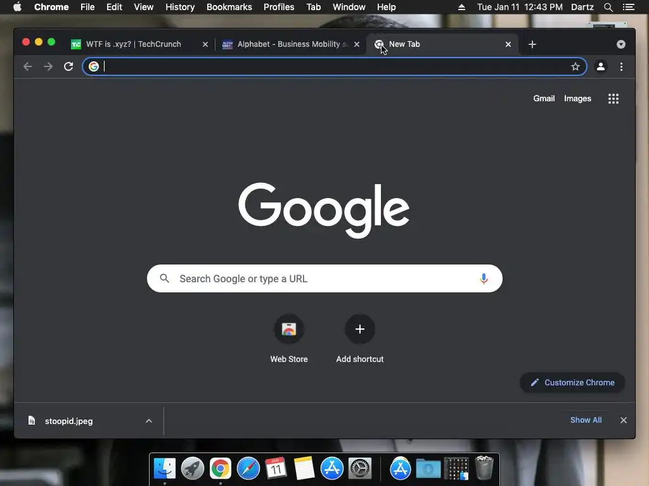Open the Google apps grid
The height and width of the screenshot is (486, 649).
coord(614,99)
